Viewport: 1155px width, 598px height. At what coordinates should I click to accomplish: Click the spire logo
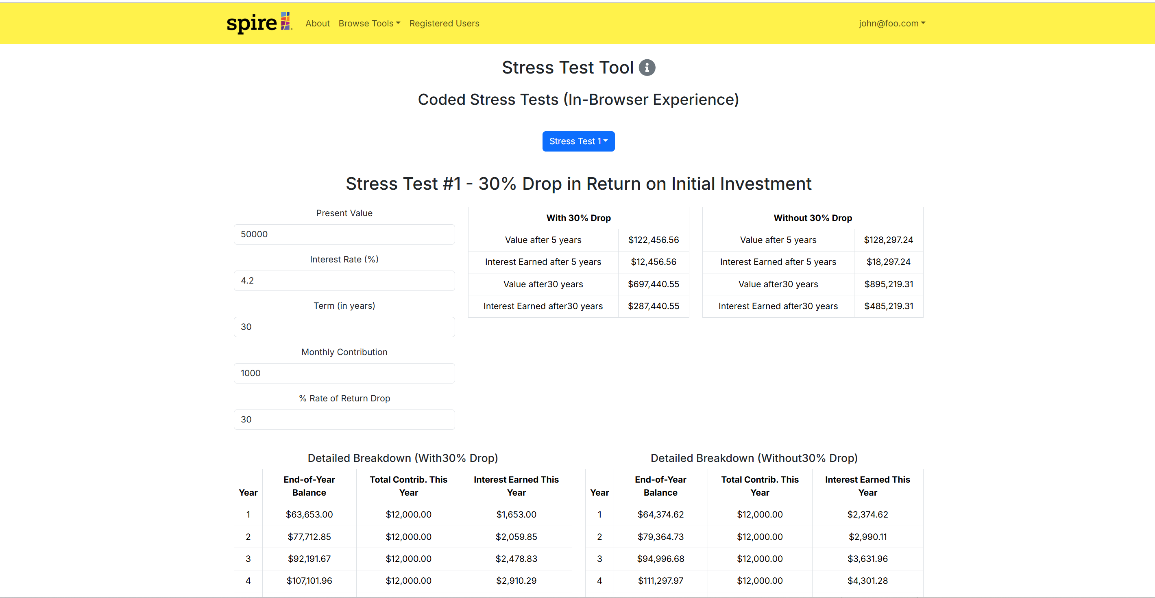[x=259, y=23]
